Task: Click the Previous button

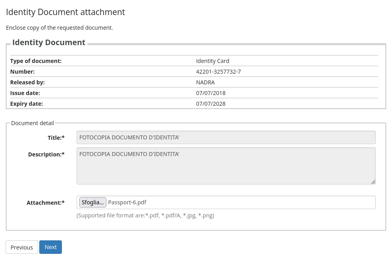Action: point(22,247)
